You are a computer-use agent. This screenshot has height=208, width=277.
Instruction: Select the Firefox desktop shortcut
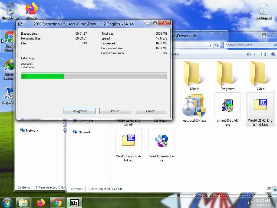point(32,11)
